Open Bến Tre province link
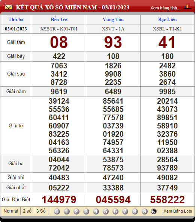The image size is (196, 222). coord(59,20)
